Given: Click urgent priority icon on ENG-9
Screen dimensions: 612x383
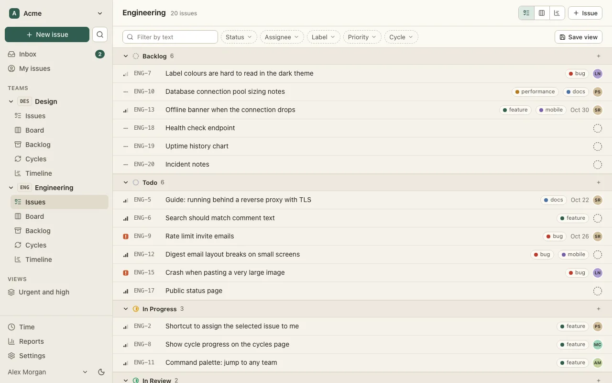Looking at the screenshot, I should click(126, 237).
